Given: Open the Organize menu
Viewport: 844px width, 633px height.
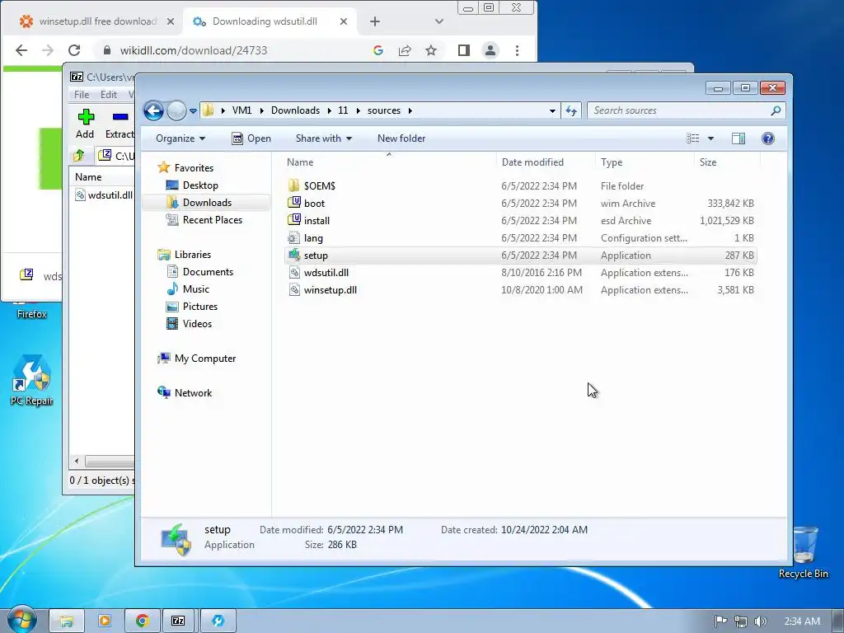Looking at the screenshot, I should [181, 138].
